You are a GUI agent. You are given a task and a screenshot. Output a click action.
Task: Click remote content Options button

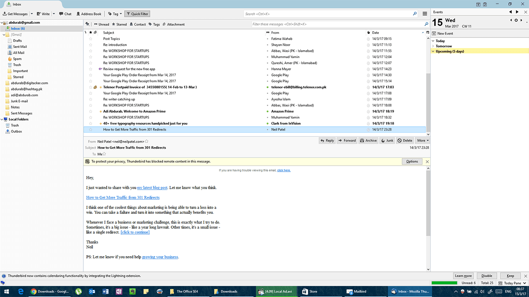[412, 161]
